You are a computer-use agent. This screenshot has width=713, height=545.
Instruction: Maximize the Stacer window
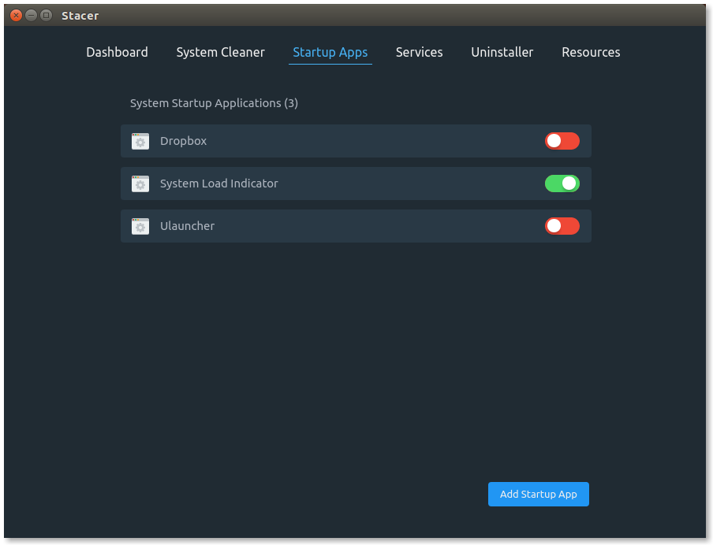[46, 16]
